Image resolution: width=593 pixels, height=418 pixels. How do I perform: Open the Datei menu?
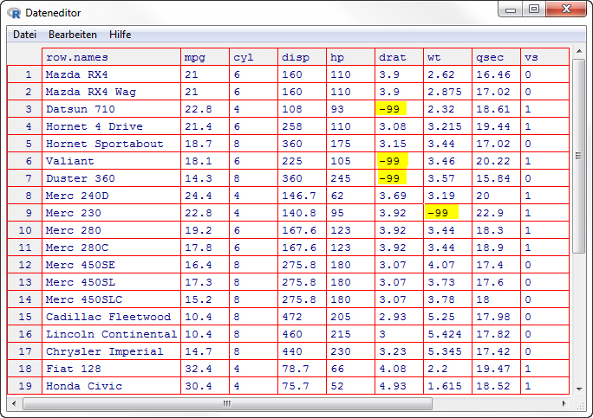[24, 35]
